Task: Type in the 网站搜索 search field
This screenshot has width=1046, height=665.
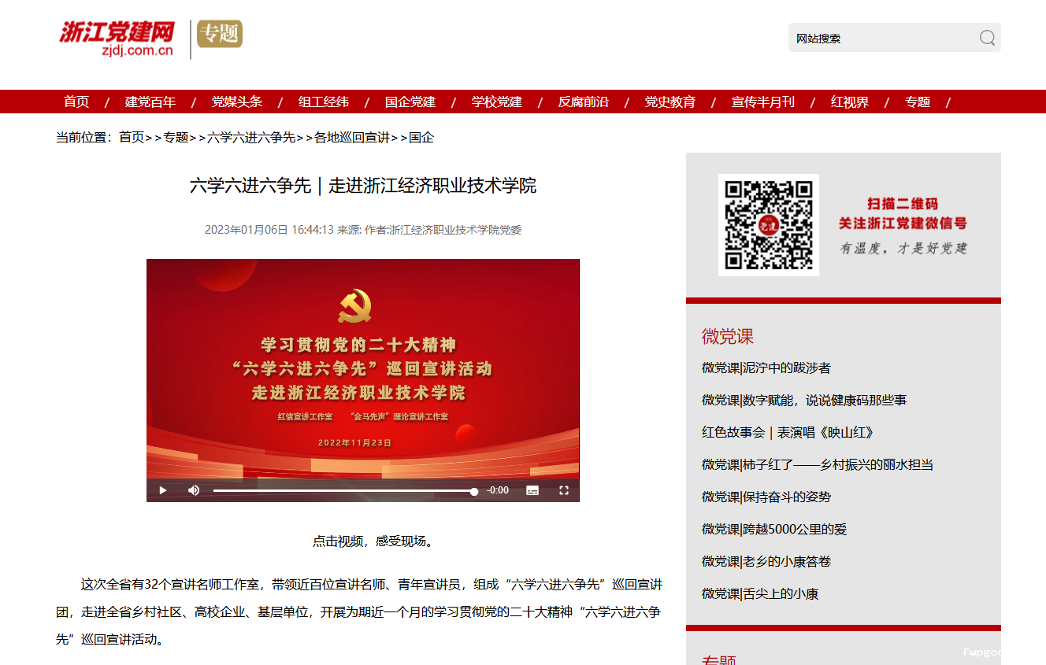Action: coord(882,38)
